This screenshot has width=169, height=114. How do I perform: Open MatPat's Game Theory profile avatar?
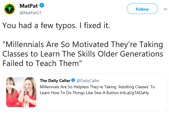coord(9,9)
